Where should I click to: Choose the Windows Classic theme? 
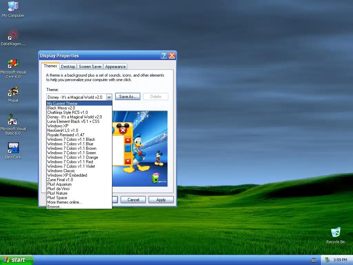coord(79,171)
